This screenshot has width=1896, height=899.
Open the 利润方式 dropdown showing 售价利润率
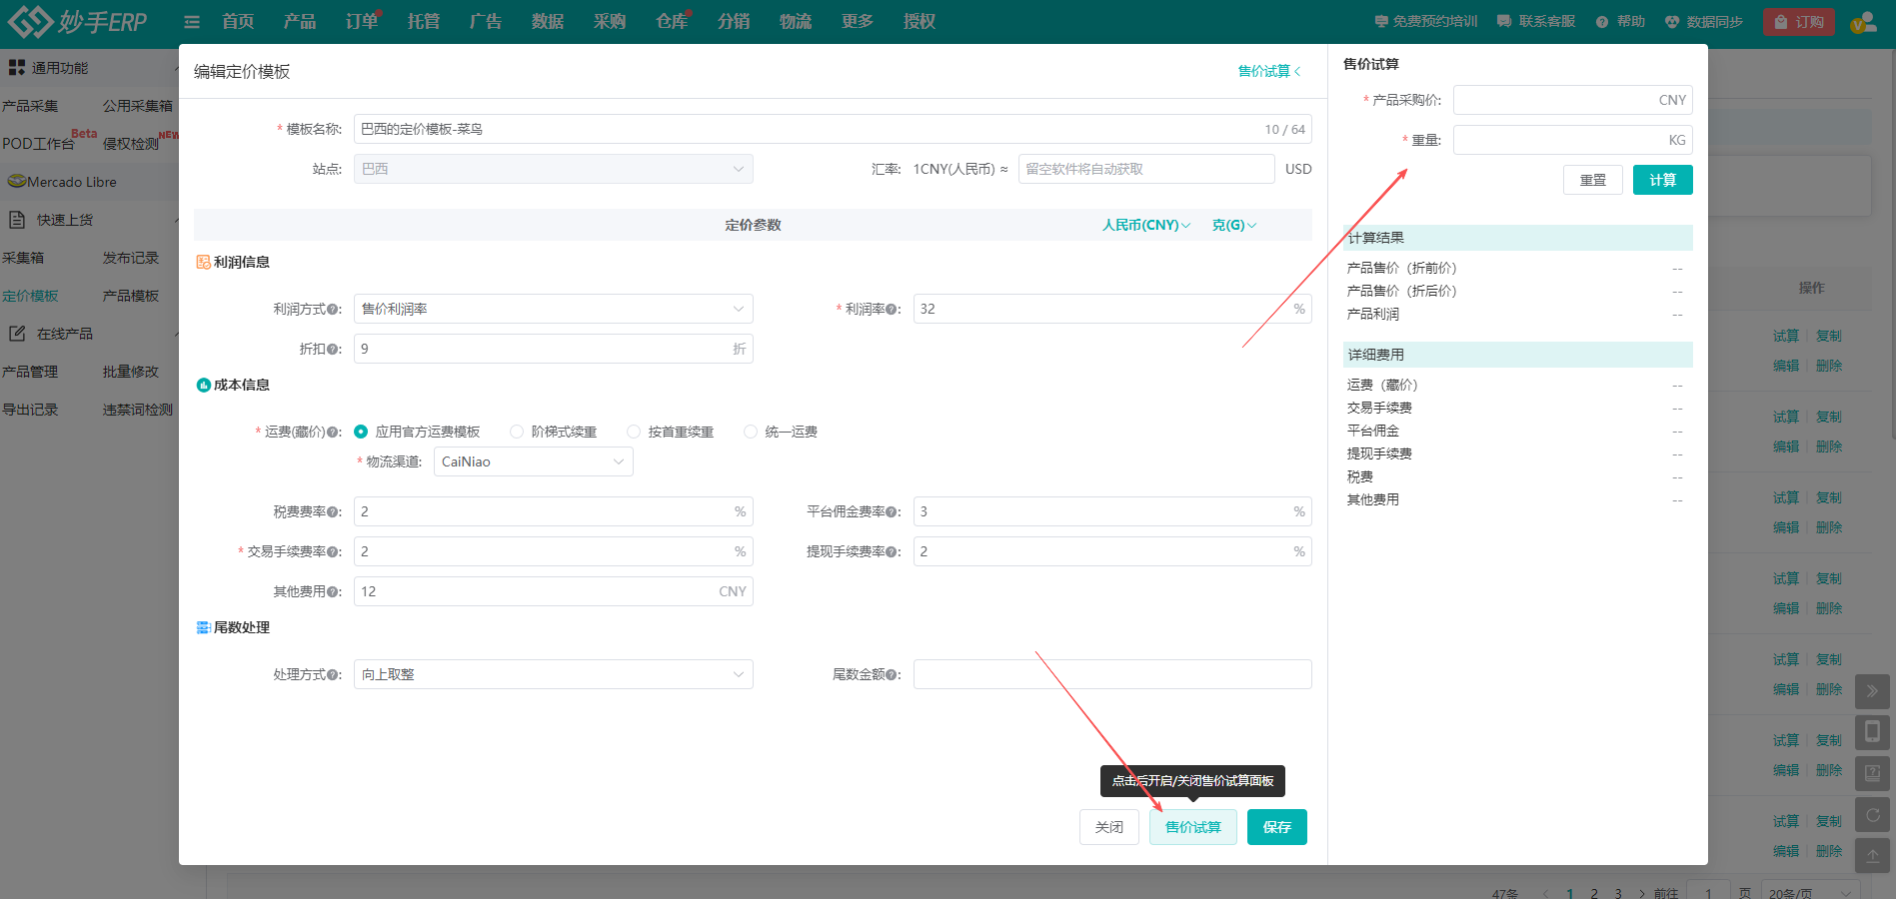pyautogui.click(x=553, y=309)
